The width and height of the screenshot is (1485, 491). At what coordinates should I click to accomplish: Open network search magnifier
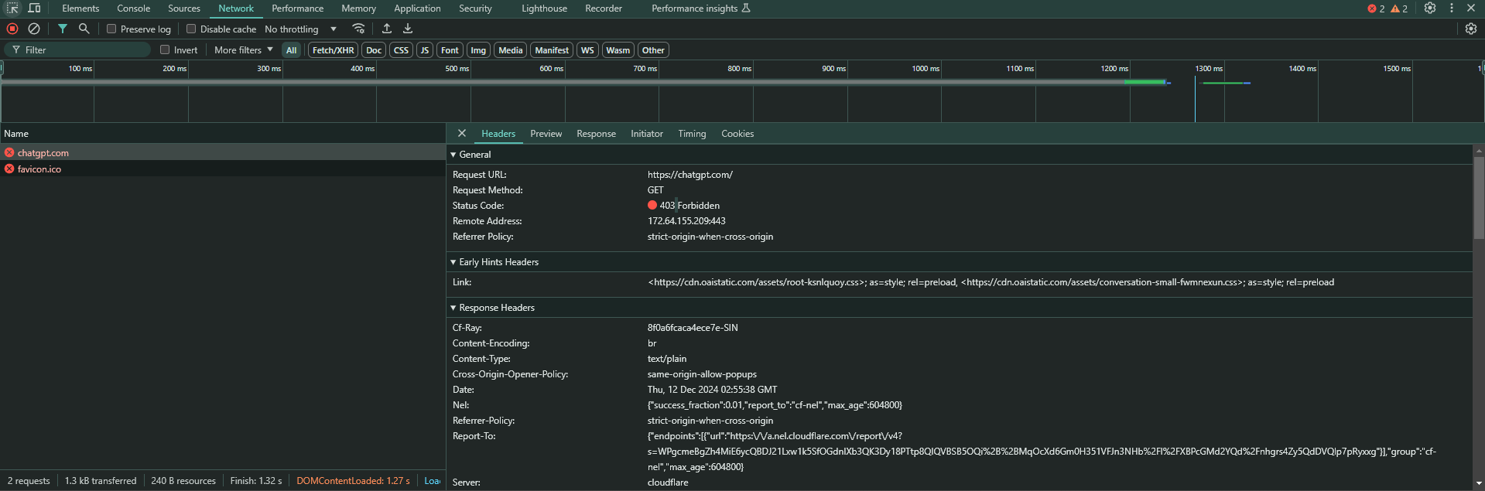pos(84,29)
